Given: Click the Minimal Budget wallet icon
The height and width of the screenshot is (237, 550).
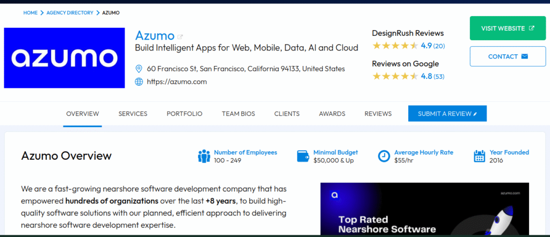Looking at the screenshot, I should 303,156.
